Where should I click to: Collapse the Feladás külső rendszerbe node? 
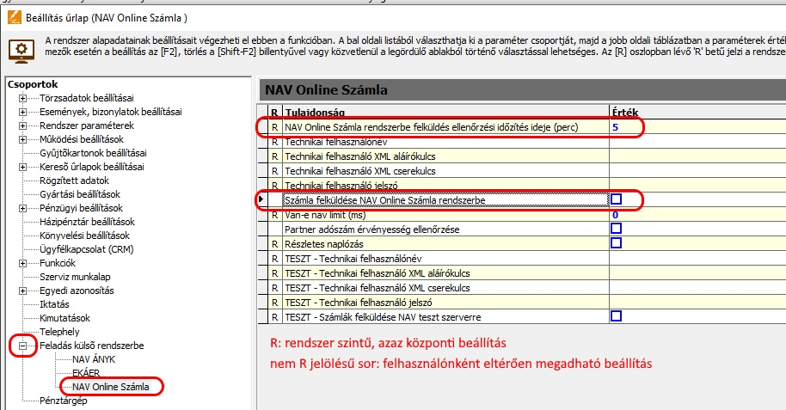(23, 346)
